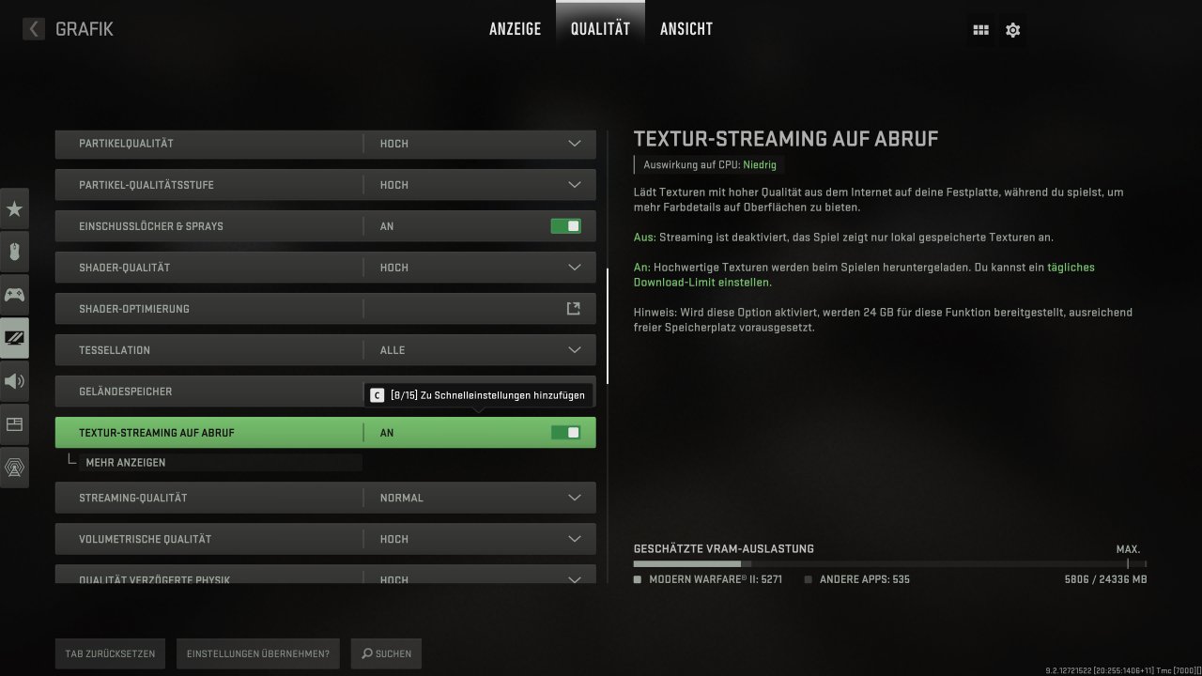Open the Shader-Optimierung external link icon
This screenshot has height=676, width=1202.
pyautogui.click(x=573, y=309)
